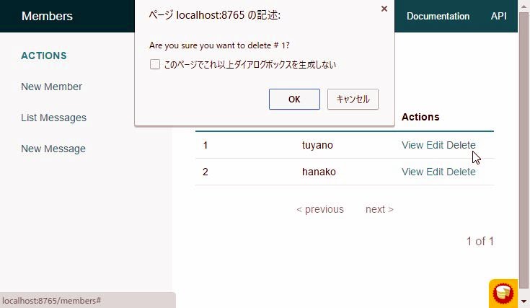Go to previous page of members
The image size is (530, 308).
320,209
